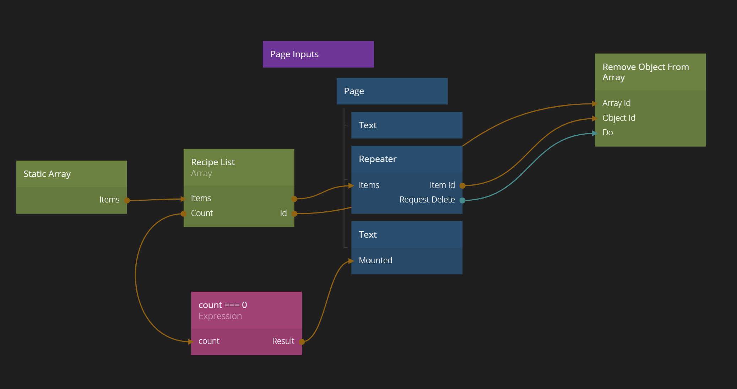Click the Static Array Items output port
Viewport: 737px width, 389px height.
[127, 200]
